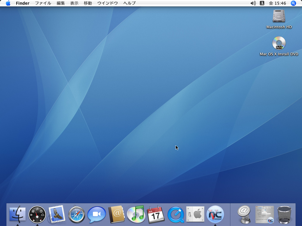Screen dimensions: 302x226
Task: Launch iTunes from the Dock
Action: point(136,214)
